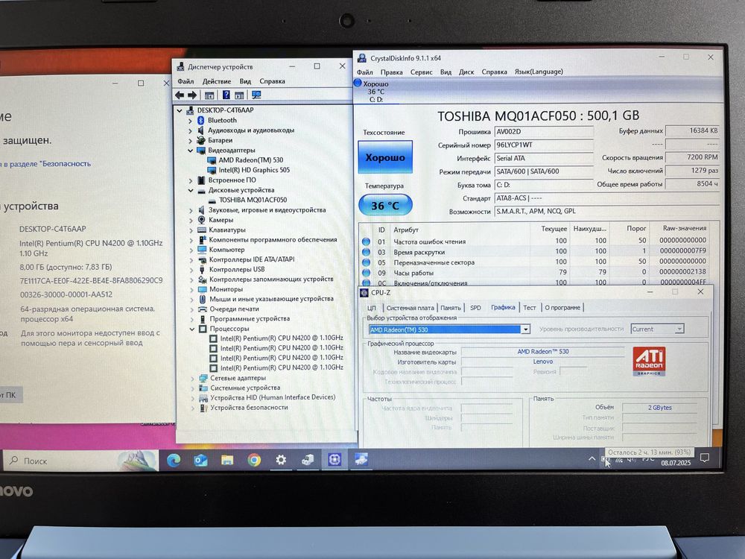Image resolution: width=745 pixels, height=559 pixels.
Task: Click the Forward arrow in Device Manager toolbar
Action: click(x=192, y=95)
